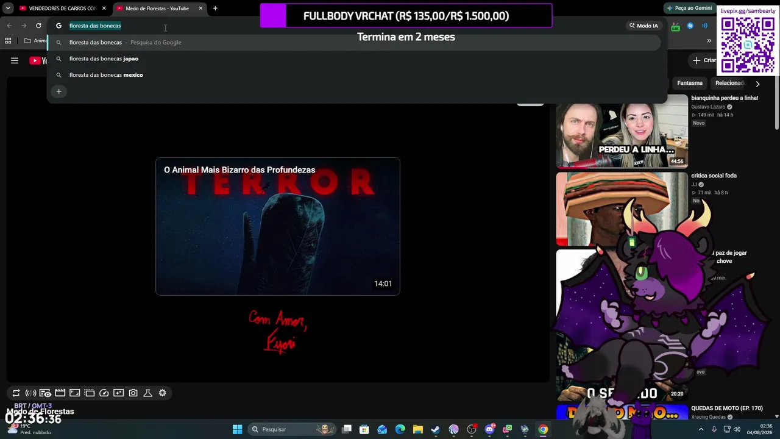Open a new browser tab
Image resolution: width=780 pixels, height=439 pixels.
215,9
